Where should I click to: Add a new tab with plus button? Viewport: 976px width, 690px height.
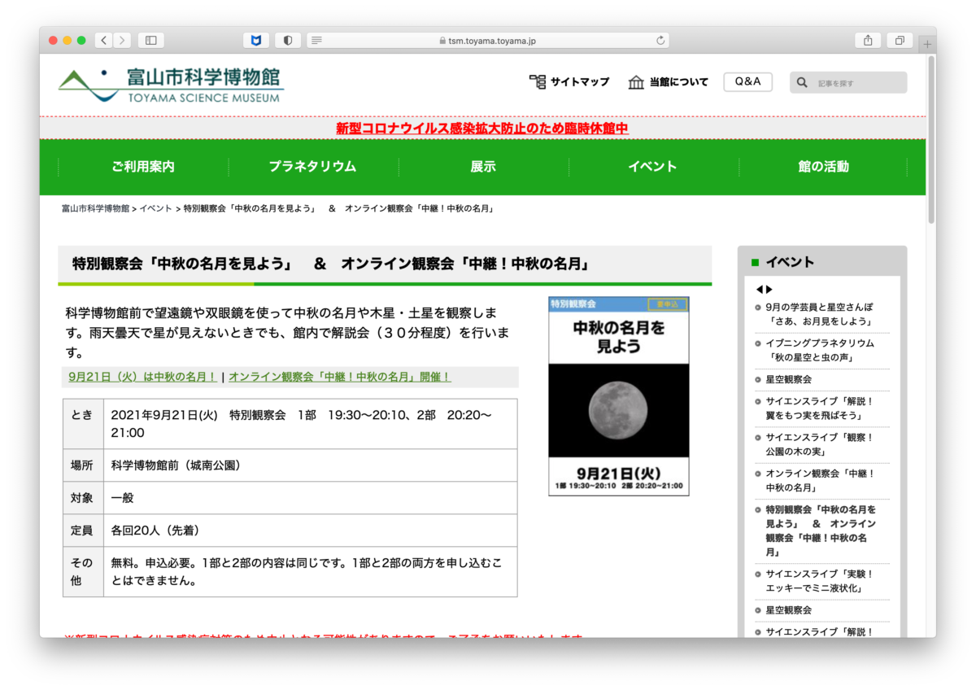(927, 45)
